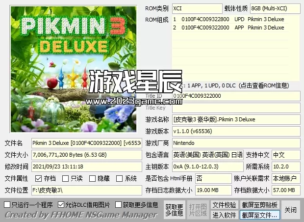Viewport: 304px width, 222px height.
Task: Enable the 系统 system attribute checkbox
Action: pyautogui.click(x=120, y=179)
